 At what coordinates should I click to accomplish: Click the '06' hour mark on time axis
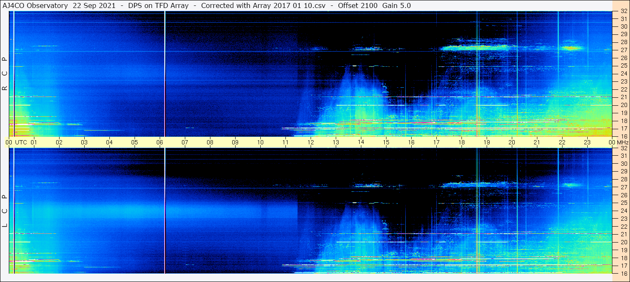coord(160,142)
